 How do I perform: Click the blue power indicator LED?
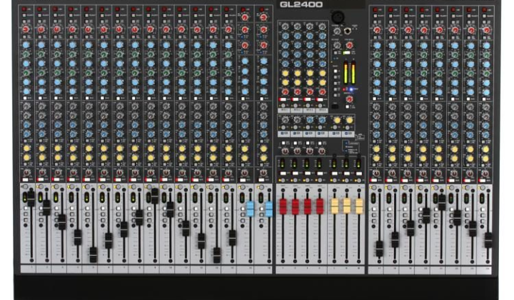point(353,89)
